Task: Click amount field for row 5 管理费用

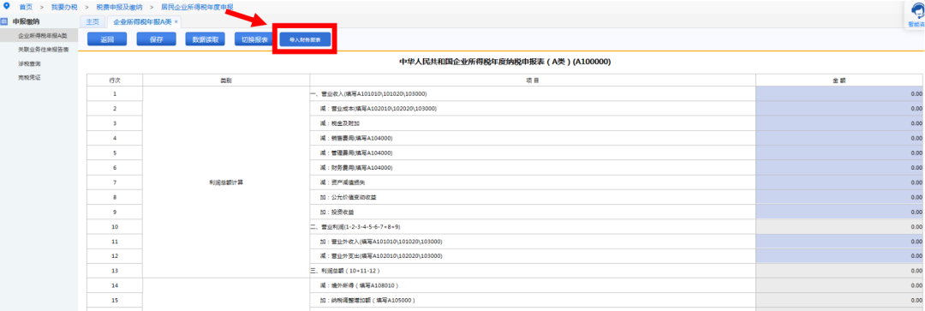Action: pos(840,153)
